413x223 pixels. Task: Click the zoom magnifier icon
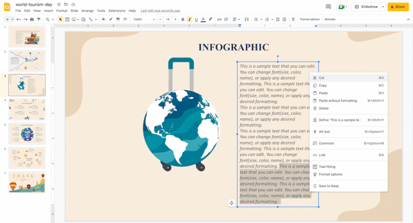pos(48,19)
